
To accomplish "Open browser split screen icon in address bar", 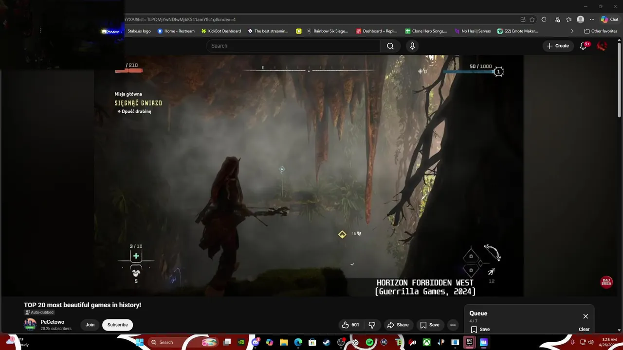I will point(523,19).
